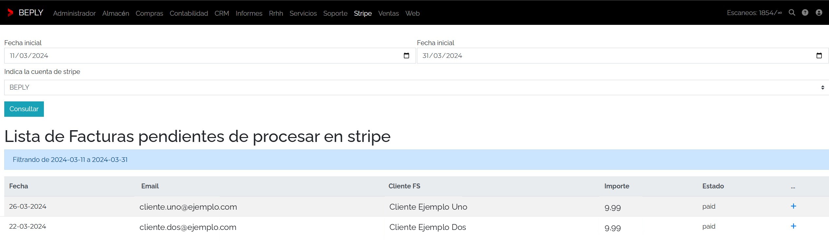
Task: Select the date cell 26-03-2024
Action: click(x=28, y=206)
